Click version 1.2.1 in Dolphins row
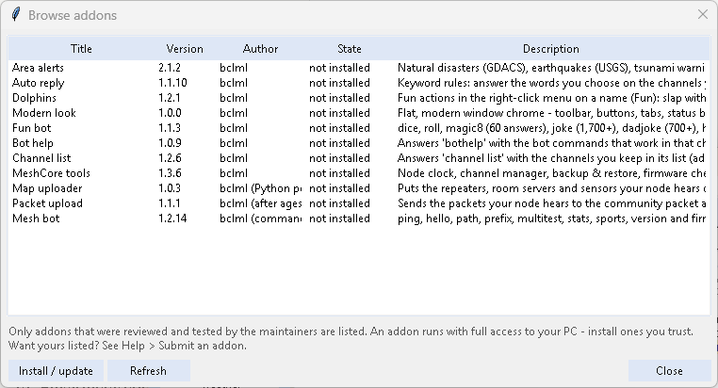The width and height of the screenshot is (718, 388). tap(170, 98)
